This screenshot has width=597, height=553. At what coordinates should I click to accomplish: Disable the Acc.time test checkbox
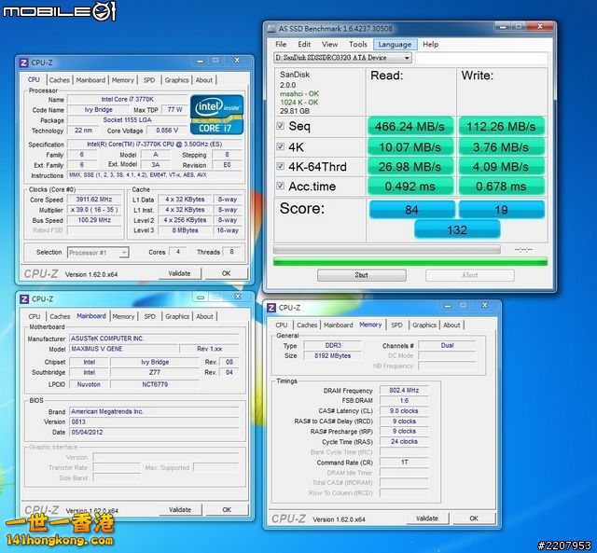coord(281,186)
